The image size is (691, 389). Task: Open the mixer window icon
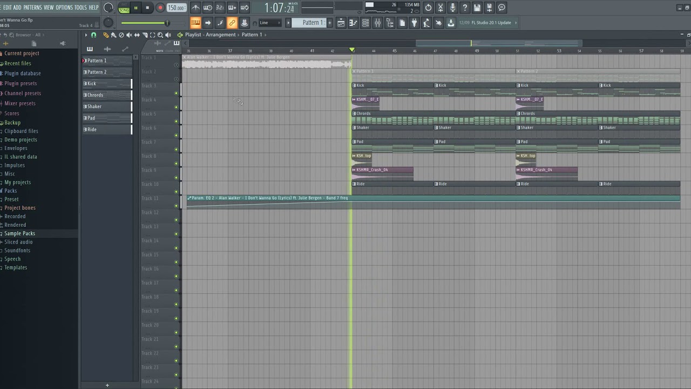[377, 23]
